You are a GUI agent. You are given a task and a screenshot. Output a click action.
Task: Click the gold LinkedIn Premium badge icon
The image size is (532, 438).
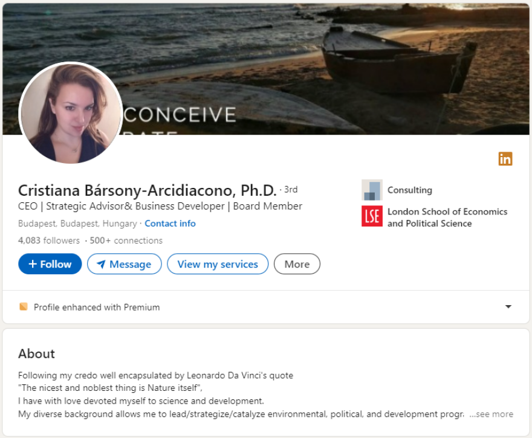pos(505,159)
